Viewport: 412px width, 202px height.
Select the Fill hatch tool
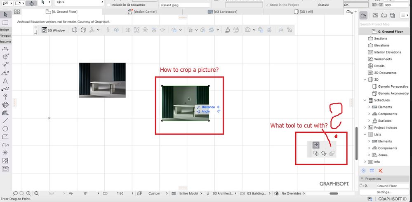coord(5,113)
